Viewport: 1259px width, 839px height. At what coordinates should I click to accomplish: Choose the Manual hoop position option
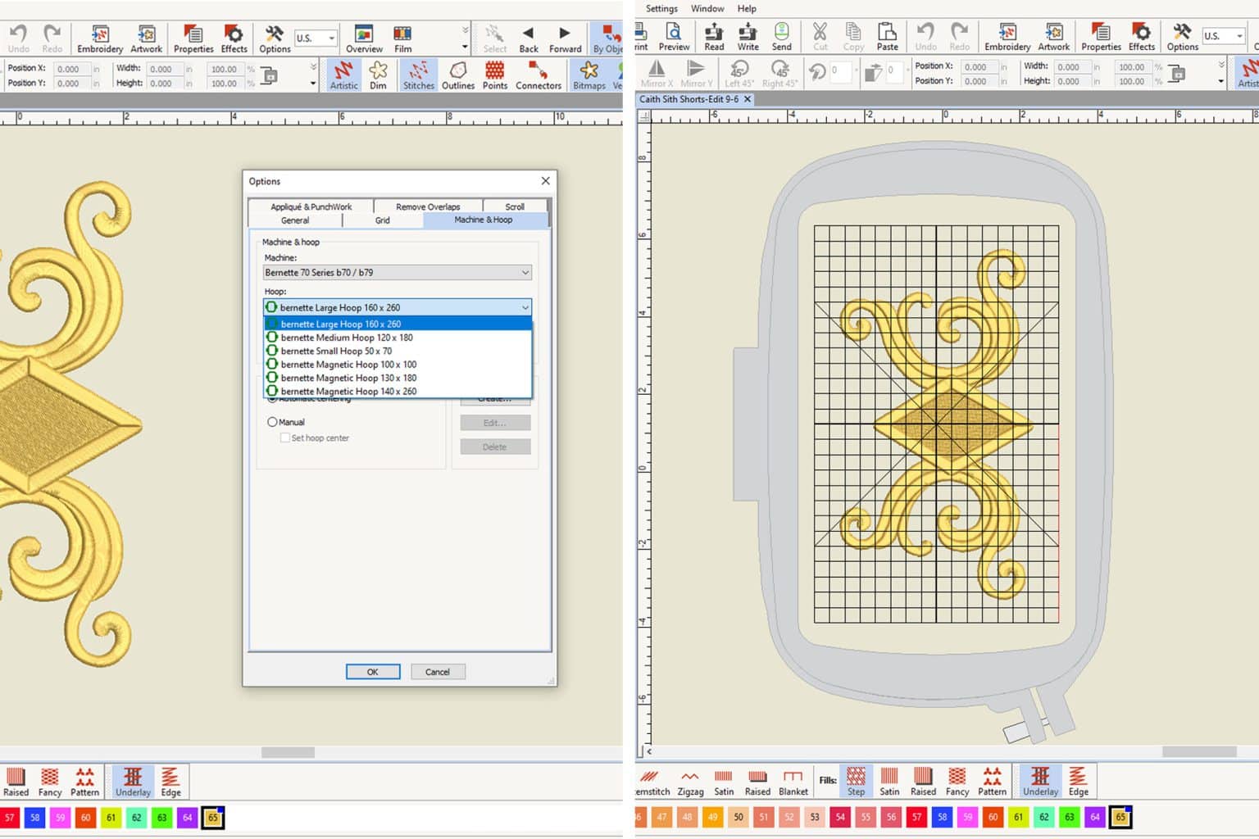[x=273, y=421]
